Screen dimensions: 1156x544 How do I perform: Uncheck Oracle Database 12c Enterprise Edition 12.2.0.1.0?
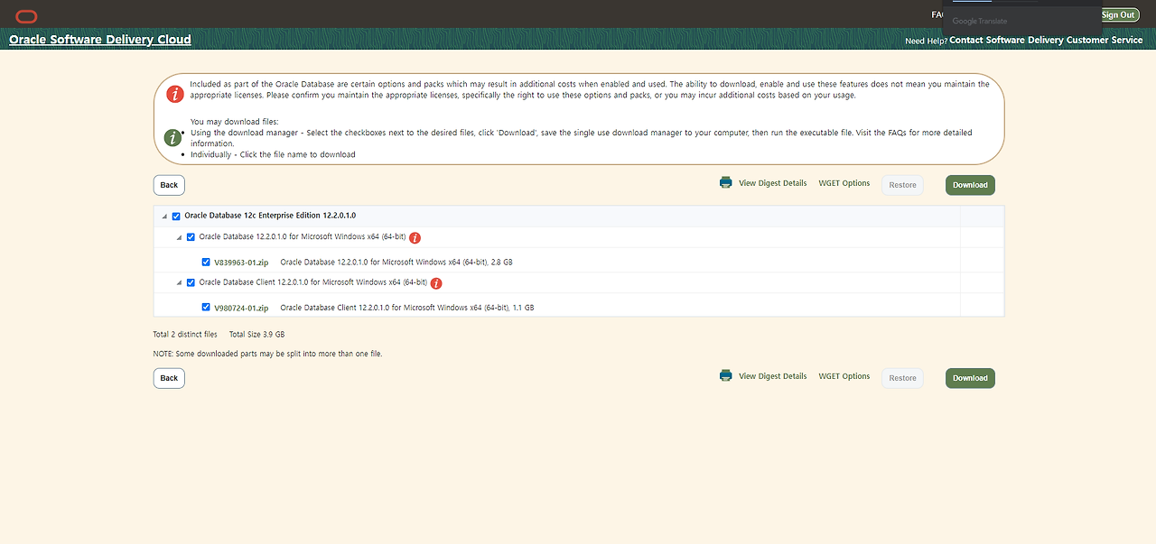pos(176,217)
